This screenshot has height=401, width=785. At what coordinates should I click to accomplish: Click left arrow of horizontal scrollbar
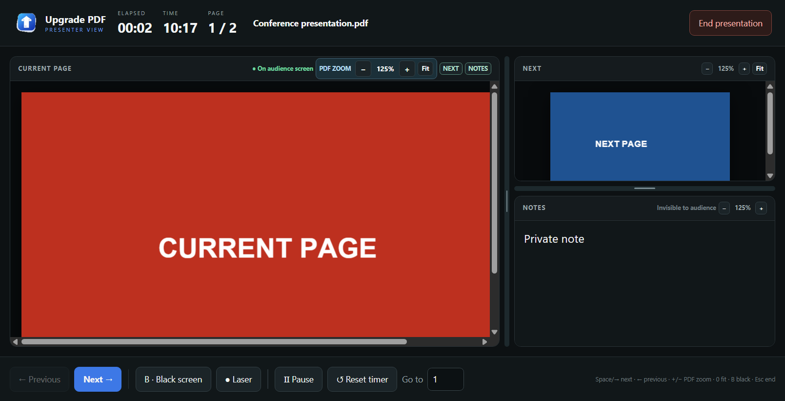coord(15,341)
